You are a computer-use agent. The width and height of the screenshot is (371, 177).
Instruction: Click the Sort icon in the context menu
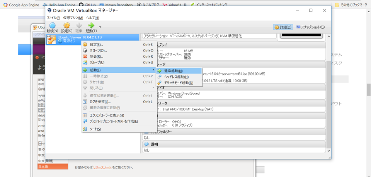[x=85, y=129]
